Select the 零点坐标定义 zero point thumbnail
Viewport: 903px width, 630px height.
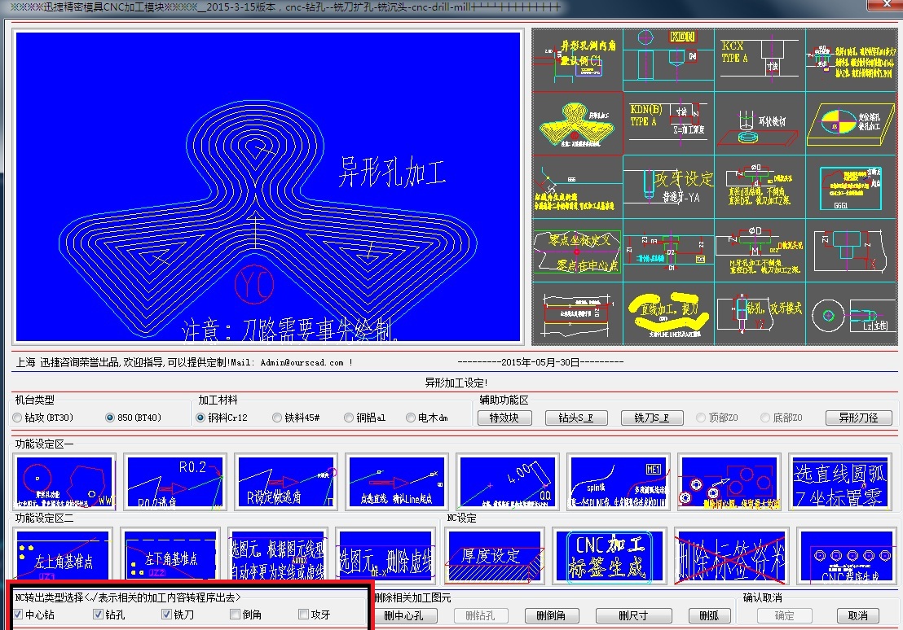577,251
